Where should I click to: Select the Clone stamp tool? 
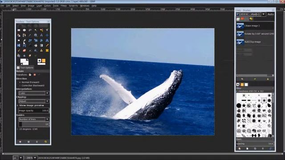click(x=41, y=50)
